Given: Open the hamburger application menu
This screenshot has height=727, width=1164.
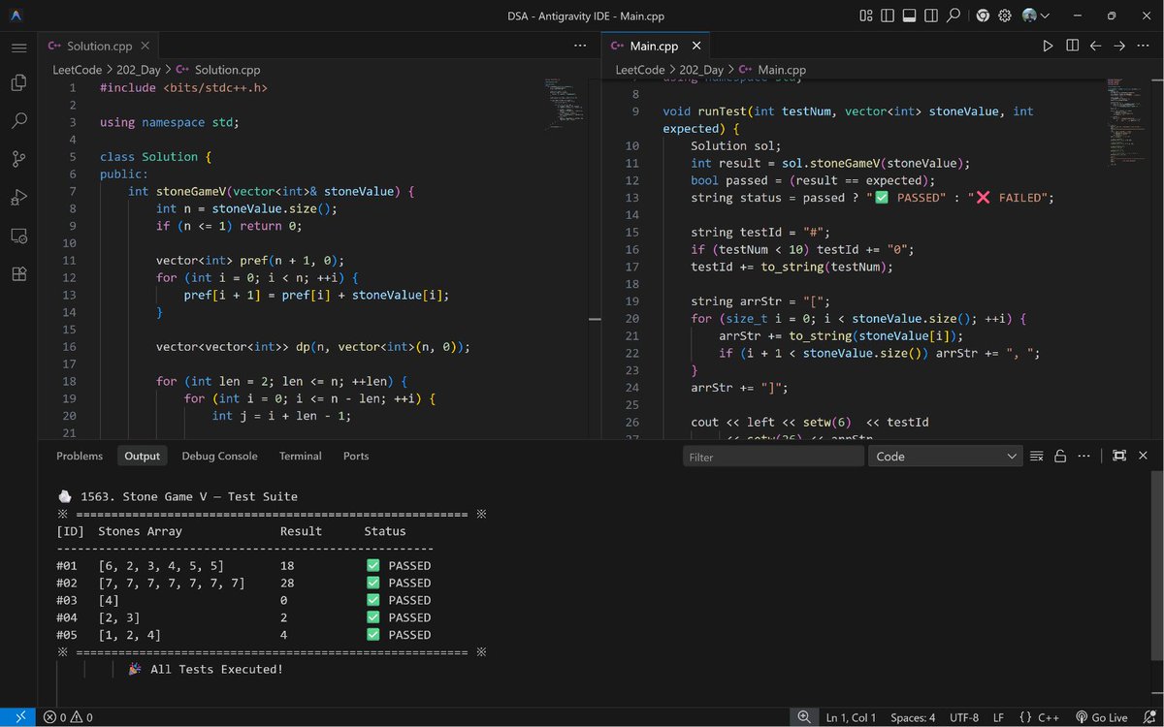Looking at the screenshot, I should point(18,47).
